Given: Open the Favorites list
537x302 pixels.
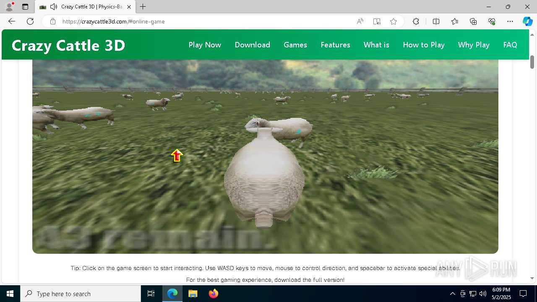Looking at the screenshot, I should pyautogui.click(x=455, y=21).
